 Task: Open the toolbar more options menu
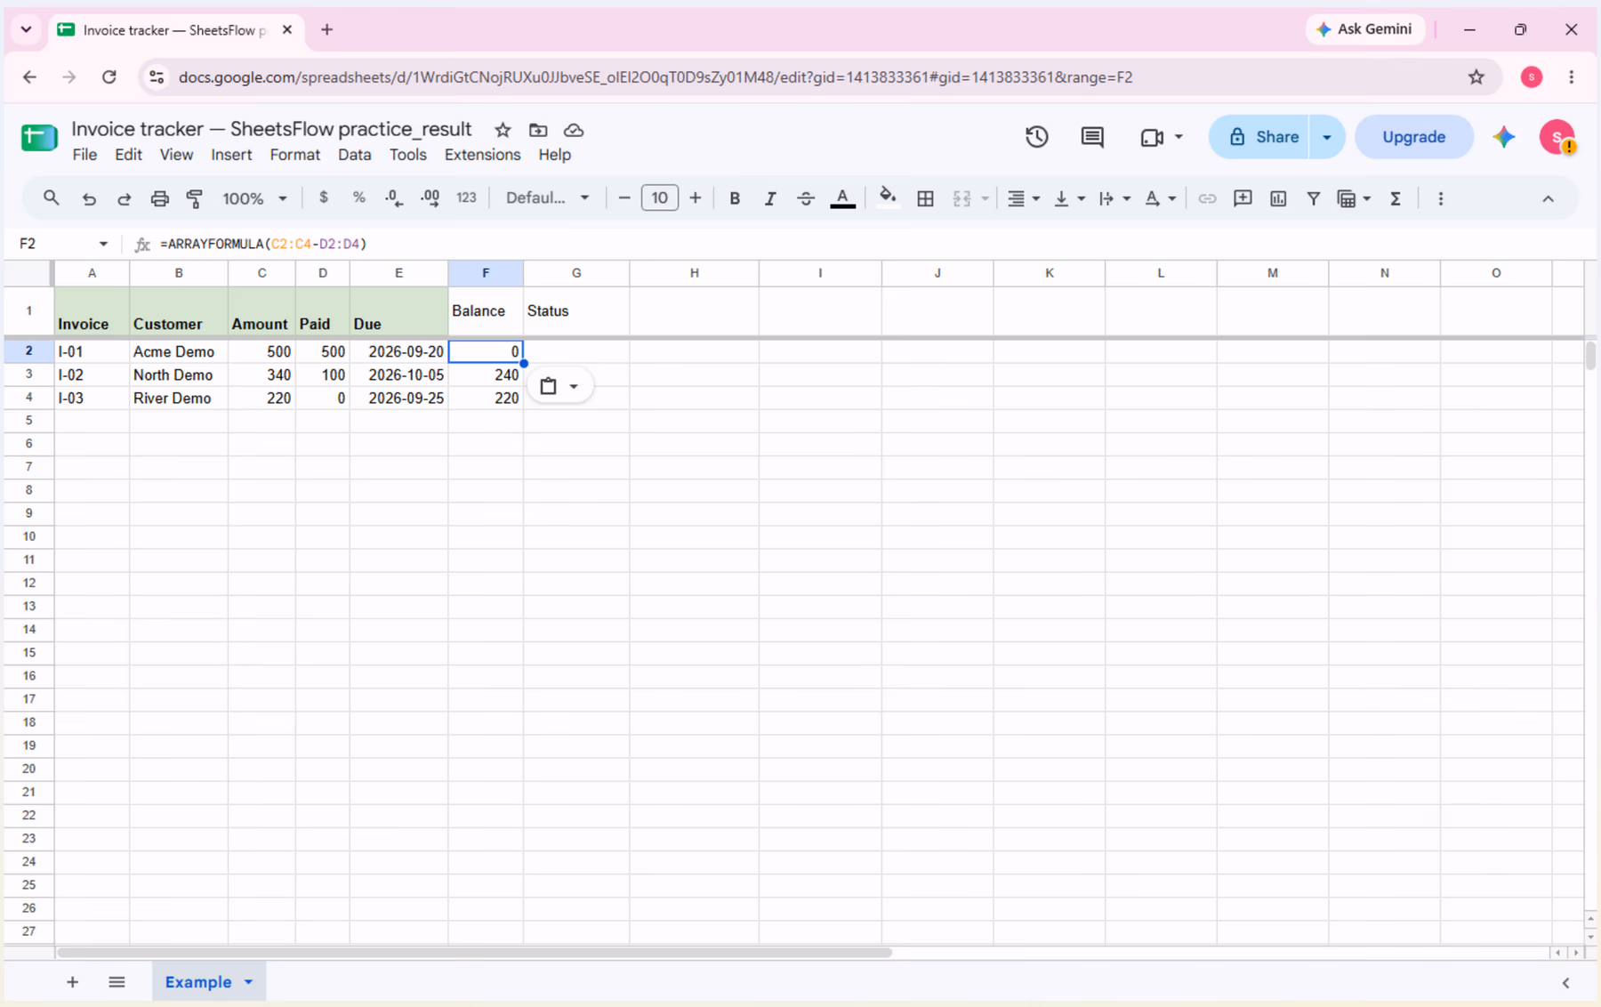(x=1441, y=198)
